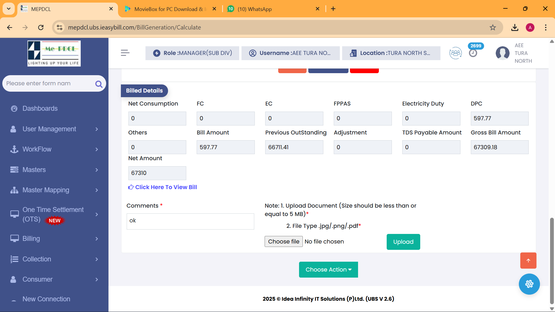This screenshot has height=312, width=555.
Task: Click the red NEW badge on OTS
Action: (x=55, y=221)
